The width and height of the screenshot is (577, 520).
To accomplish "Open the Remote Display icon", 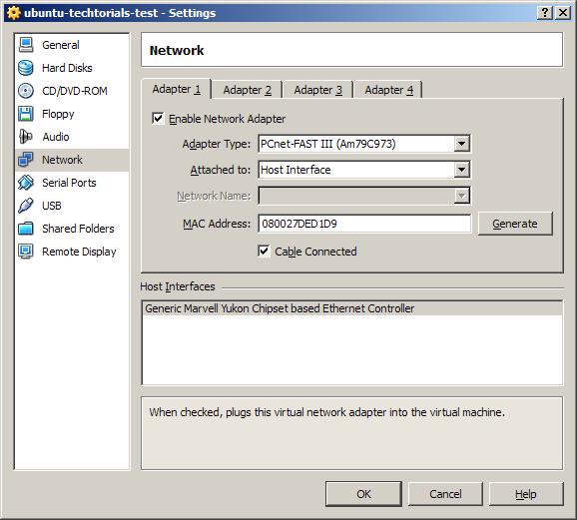I will pos(26,252).
